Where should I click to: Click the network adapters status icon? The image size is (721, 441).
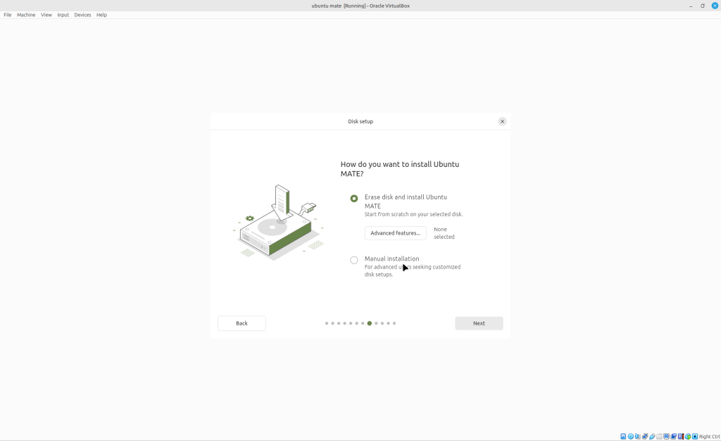[645, 436]
